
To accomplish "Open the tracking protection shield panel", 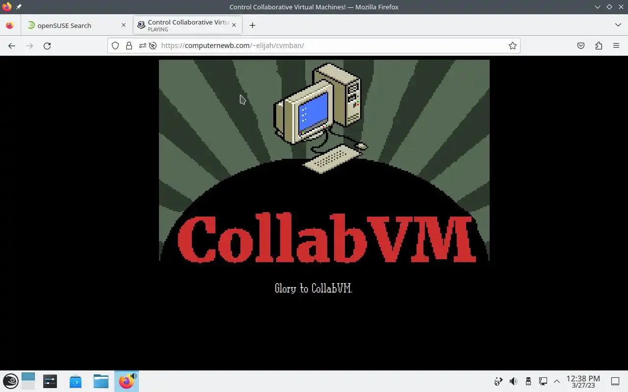I will coord(115,46).
